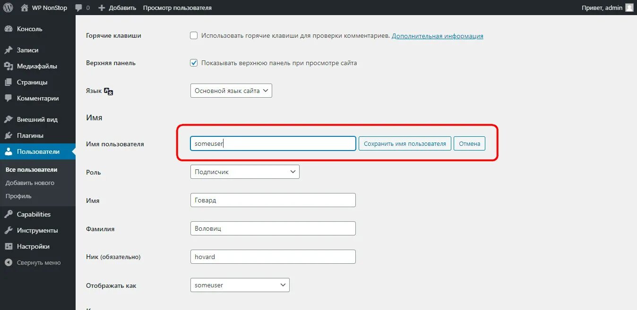Screen dimensions: 637x310
Task: Click the Настройки settings icon
Action: 8,246
